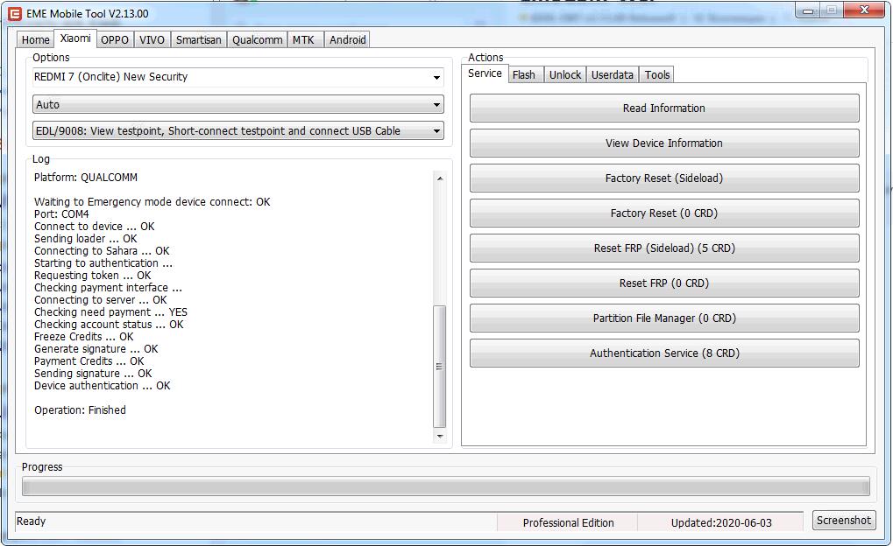
Task: Click 'Freeze Credits ... OK' log line
Action: tap(84, 337)
